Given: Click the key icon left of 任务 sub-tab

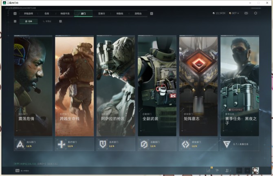Looking at the screenshot, I should (15, 21).
